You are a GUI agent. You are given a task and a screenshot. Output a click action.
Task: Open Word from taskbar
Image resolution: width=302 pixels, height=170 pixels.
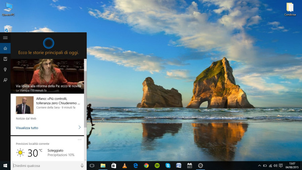coord(179,166)
